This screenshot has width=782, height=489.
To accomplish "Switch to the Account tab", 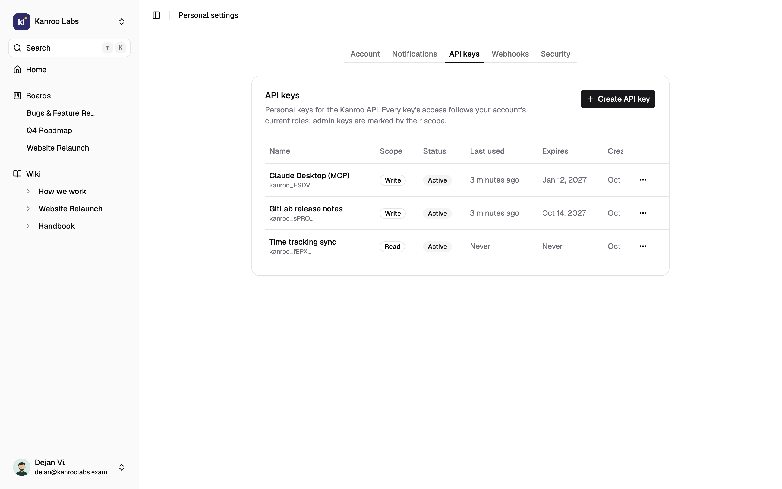I will point(365,54).
